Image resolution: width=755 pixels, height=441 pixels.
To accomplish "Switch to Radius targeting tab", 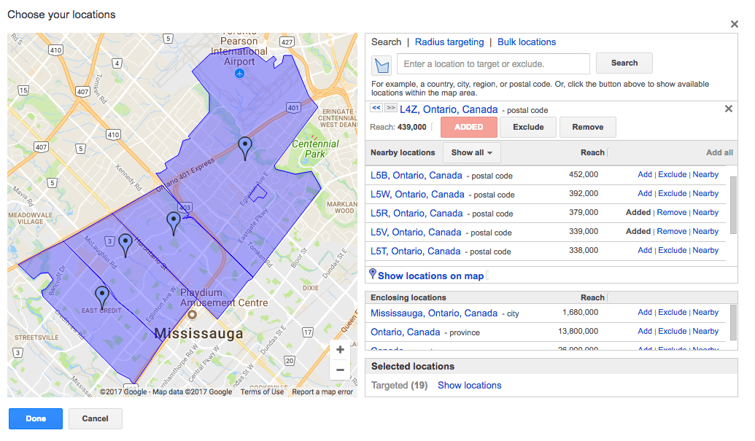I will 449,42.
